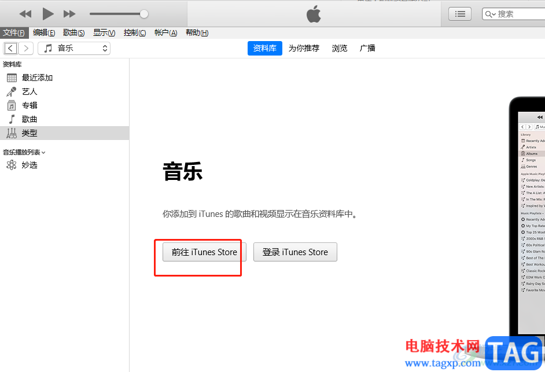This screenshot has height=372, width=545.
Task: Click the 类型 guitars icon
Action: tap(12, 133)
